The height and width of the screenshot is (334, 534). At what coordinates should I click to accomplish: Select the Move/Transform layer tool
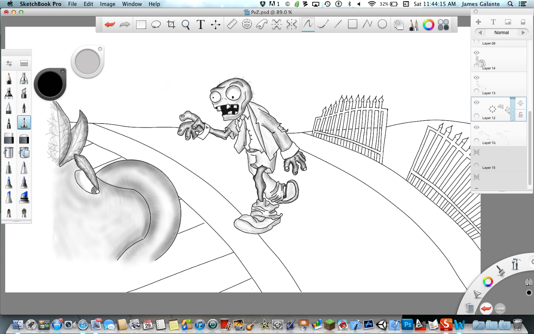point(215,25)
